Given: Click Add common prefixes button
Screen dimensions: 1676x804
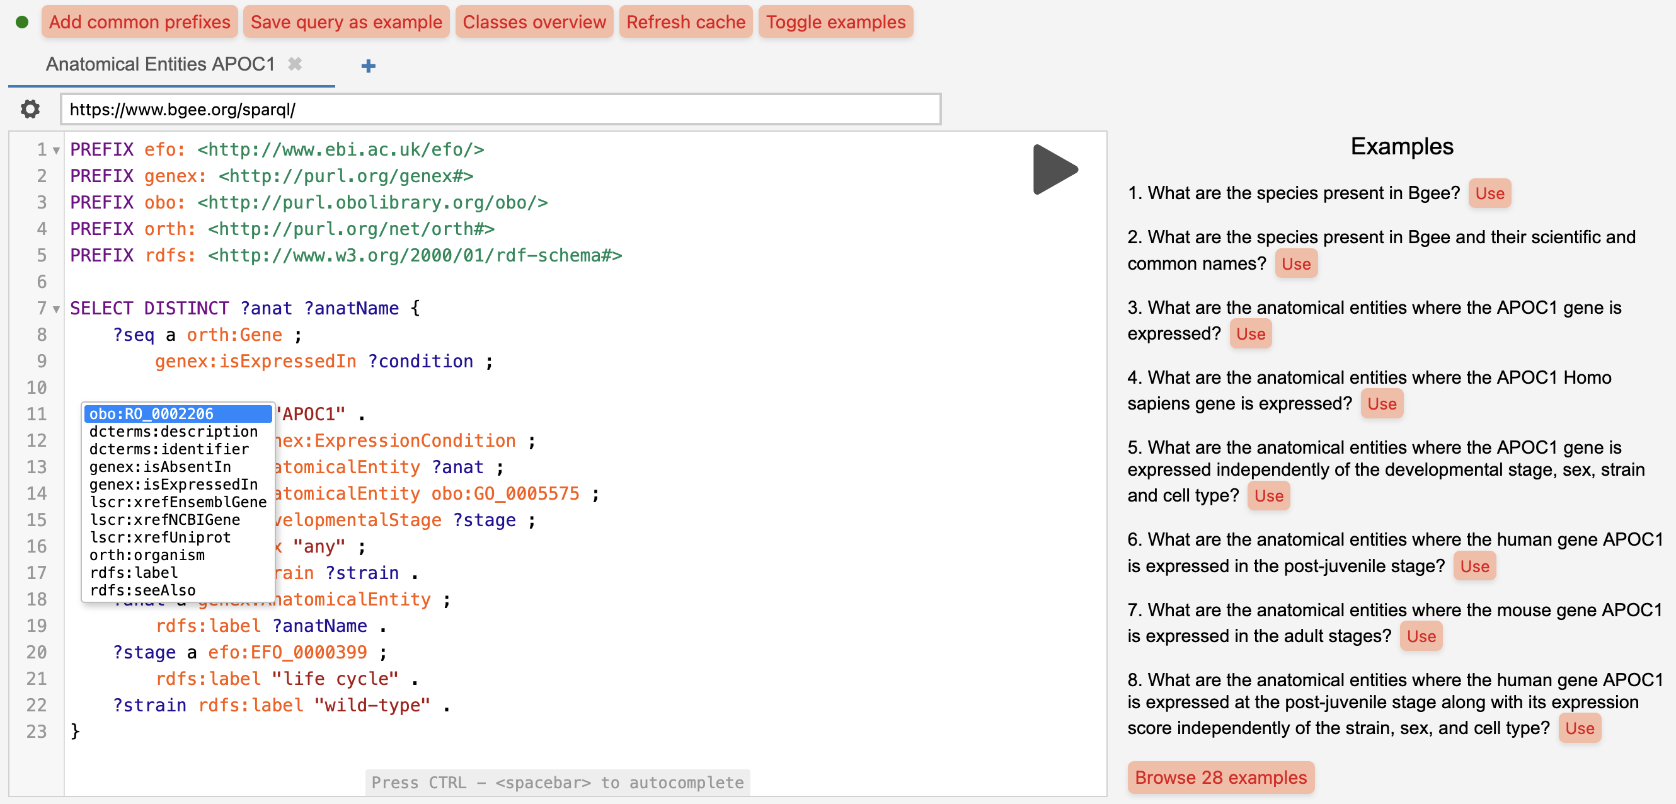Looking at the screenshot, I should point(139,22).
